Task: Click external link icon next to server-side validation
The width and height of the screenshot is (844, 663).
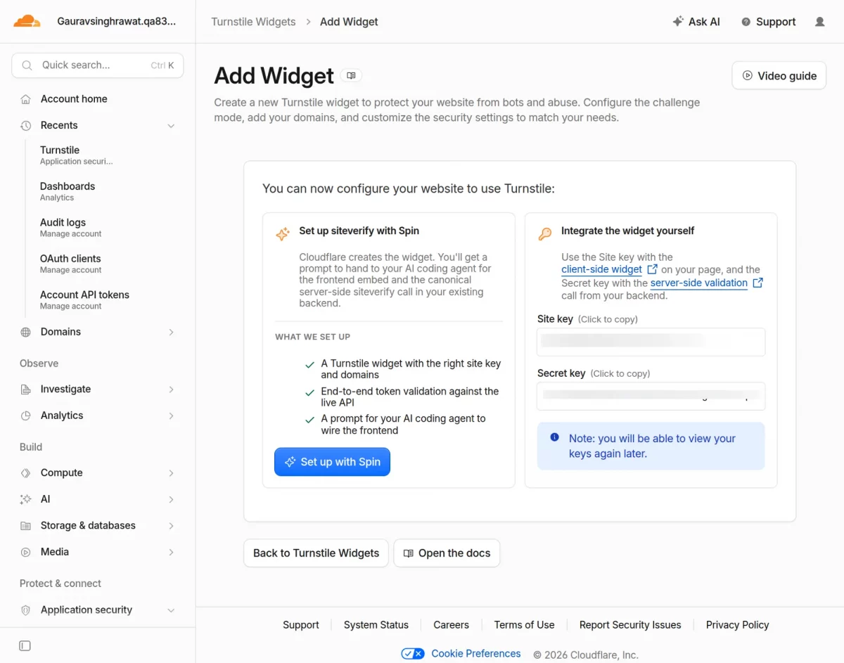Action: coord(757,283)
